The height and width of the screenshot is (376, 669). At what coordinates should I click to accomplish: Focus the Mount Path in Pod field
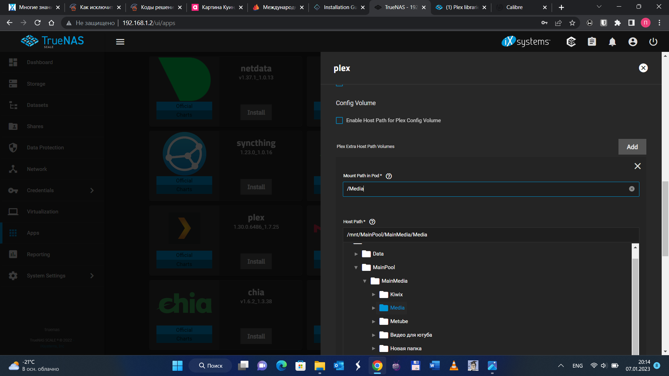[491, 189]
